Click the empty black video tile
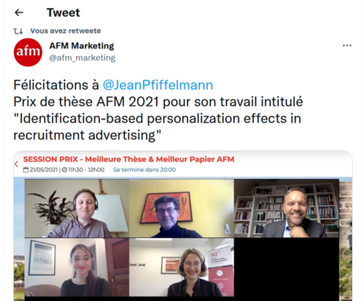The height and width of the screenshot is (301, 364). click(286, 267)
